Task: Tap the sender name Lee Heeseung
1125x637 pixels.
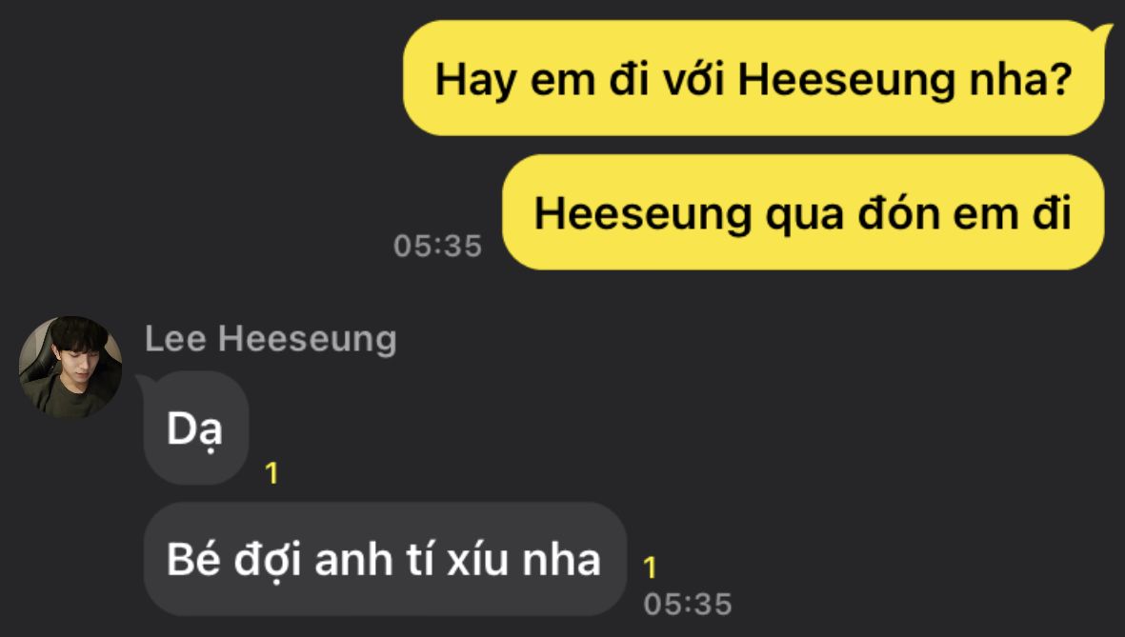Action: (x=271, y=339)
